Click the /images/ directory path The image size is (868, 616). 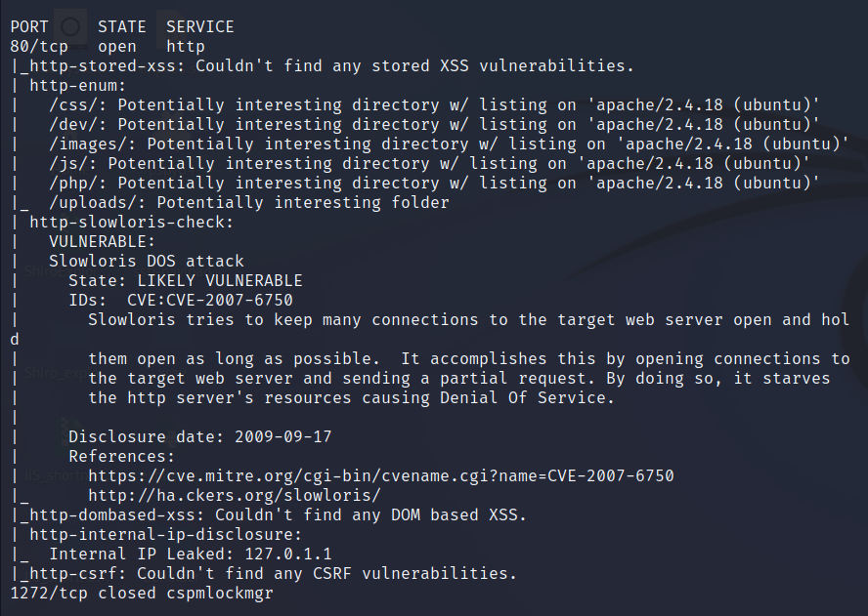(x=88, y=144)
